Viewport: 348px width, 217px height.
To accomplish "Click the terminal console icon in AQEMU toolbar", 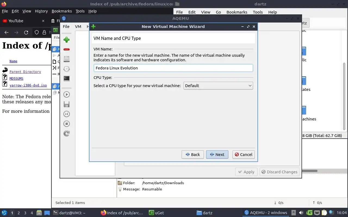I will 67,78.
